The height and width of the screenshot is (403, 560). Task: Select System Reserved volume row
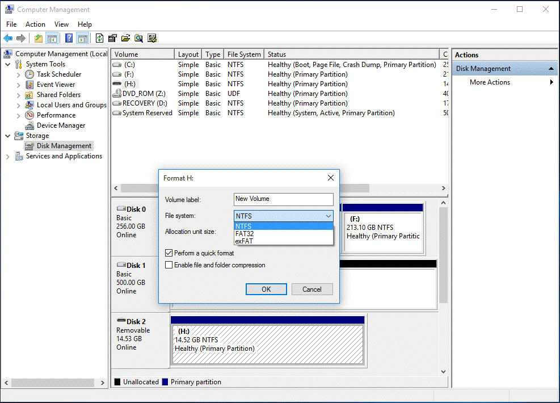click(x=280, y=113)
